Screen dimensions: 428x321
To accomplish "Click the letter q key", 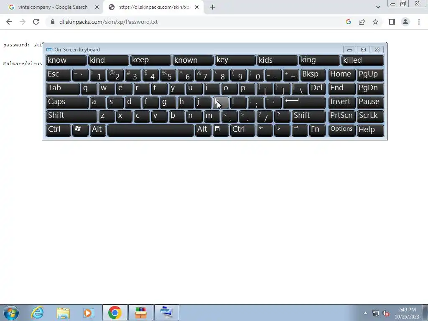I will tap(89, 89).
